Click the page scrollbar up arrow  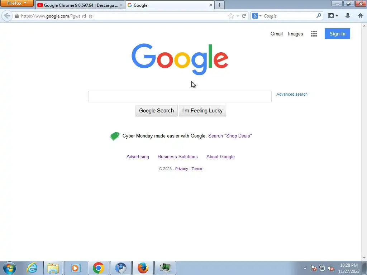click(x=364, y=25)
